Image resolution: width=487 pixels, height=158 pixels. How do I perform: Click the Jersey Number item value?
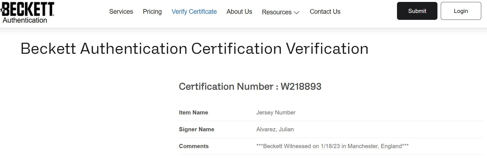click(x=276, y=113)
